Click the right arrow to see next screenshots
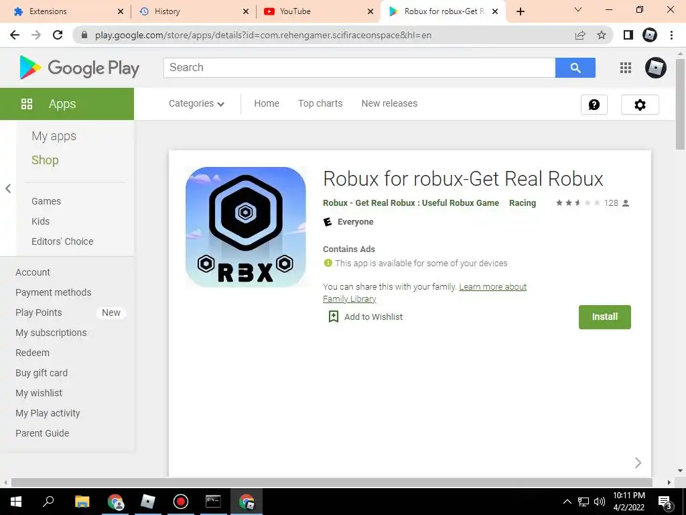This screenshot has height=515, width=686. tap(638, 463)
